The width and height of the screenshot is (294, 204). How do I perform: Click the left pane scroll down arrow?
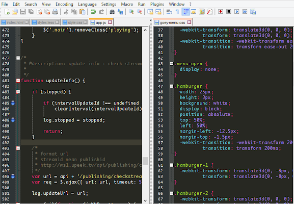tap(145, 200)
